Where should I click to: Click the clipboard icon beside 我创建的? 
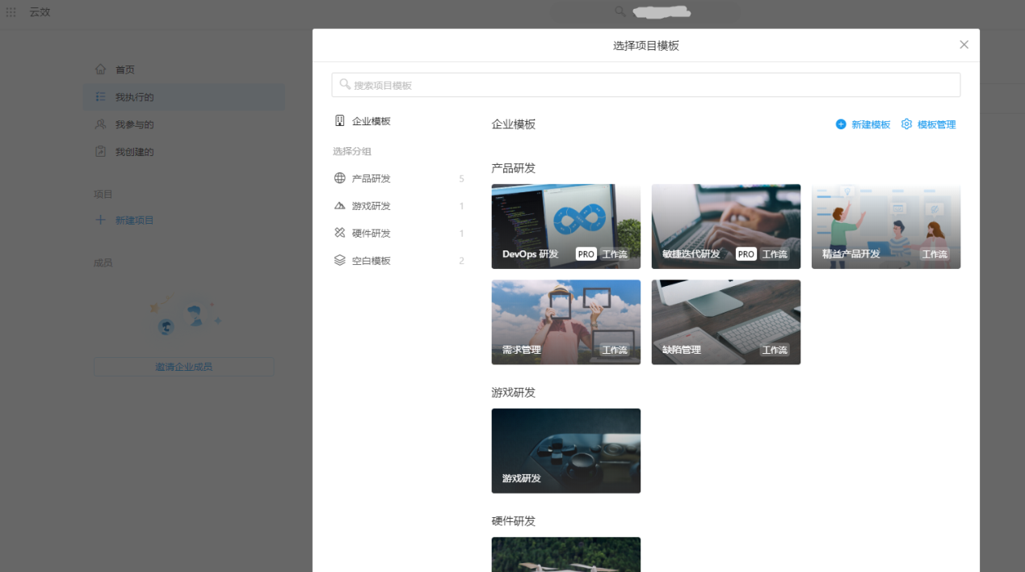[100, 151]
